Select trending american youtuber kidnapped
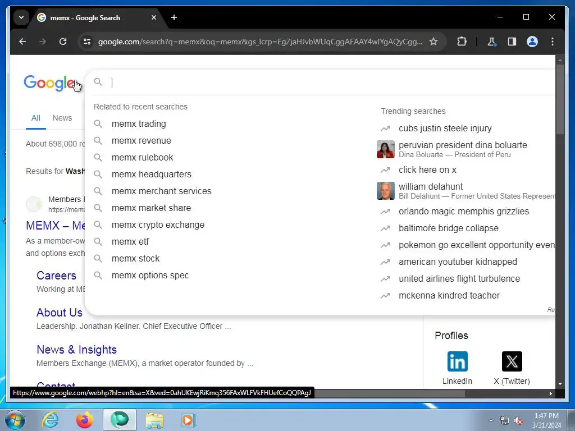Viewport: 575px width, 431px height. [458, 262]
